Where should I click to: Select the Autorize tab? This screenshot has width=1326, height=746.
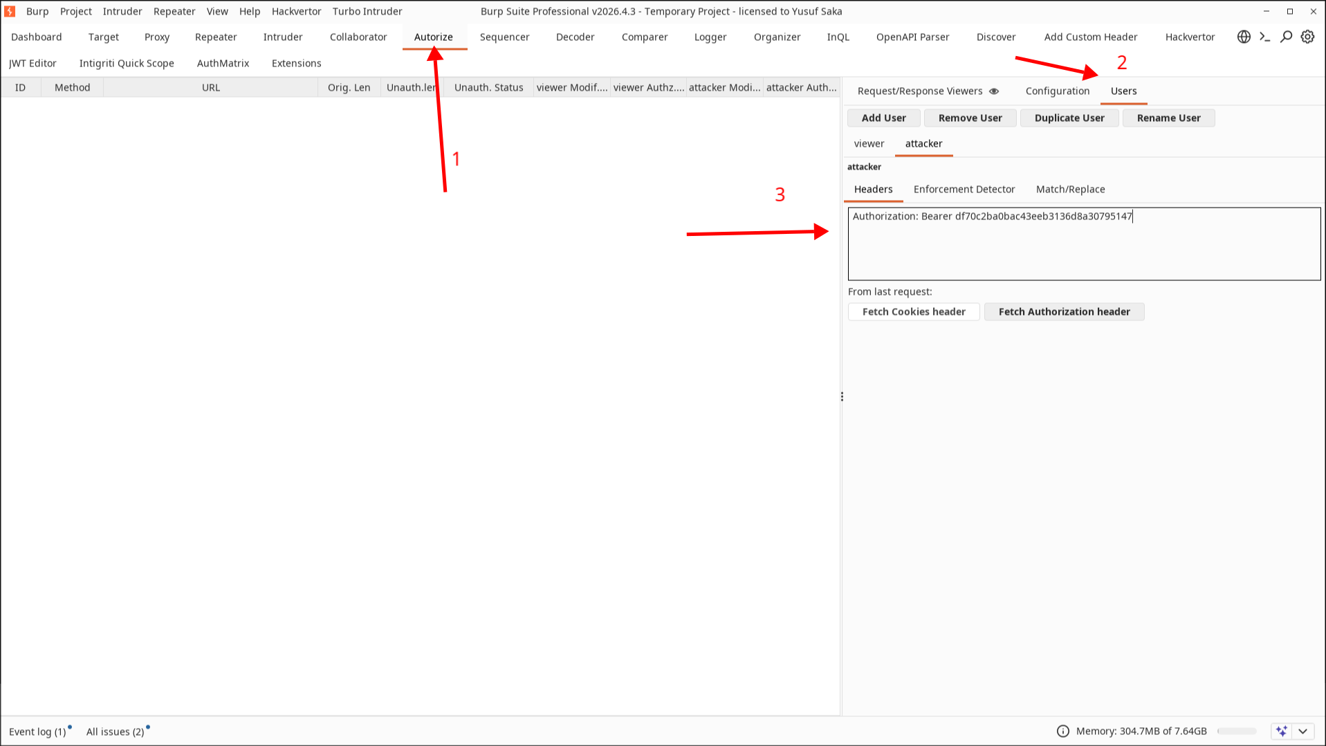434,37
